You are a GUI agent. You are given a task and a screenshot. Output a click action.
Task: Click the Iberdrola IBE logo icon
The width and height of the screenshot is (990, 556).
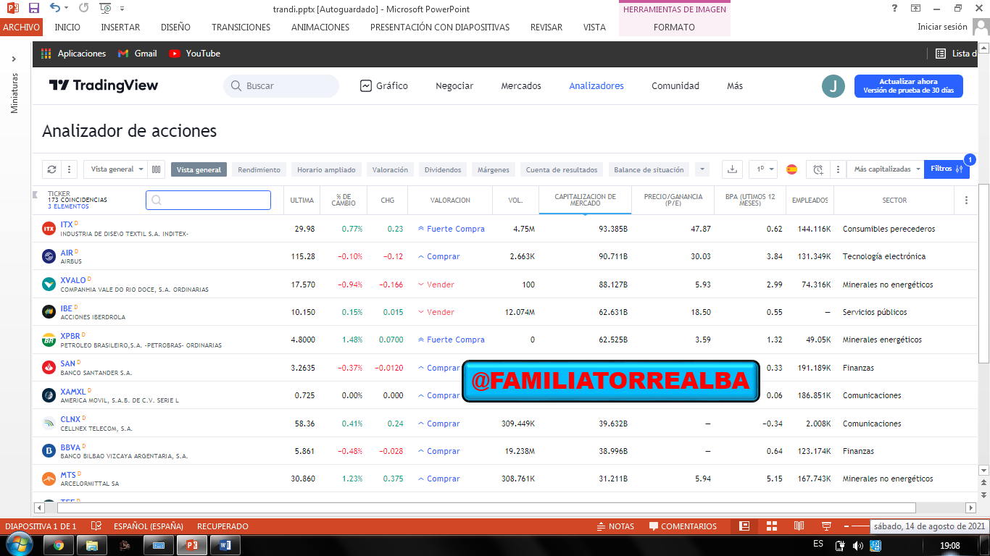click(49, 312)
